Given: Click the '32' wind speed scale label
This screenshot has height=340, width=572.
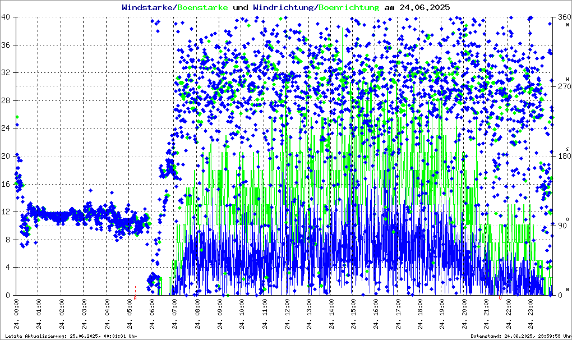Looking at the screenshot, I should (6, 72).
